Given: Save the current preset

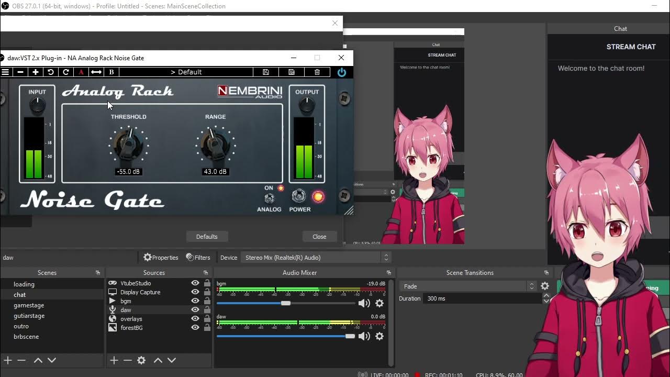Looking at the screenshot, I should click(266, 72).
